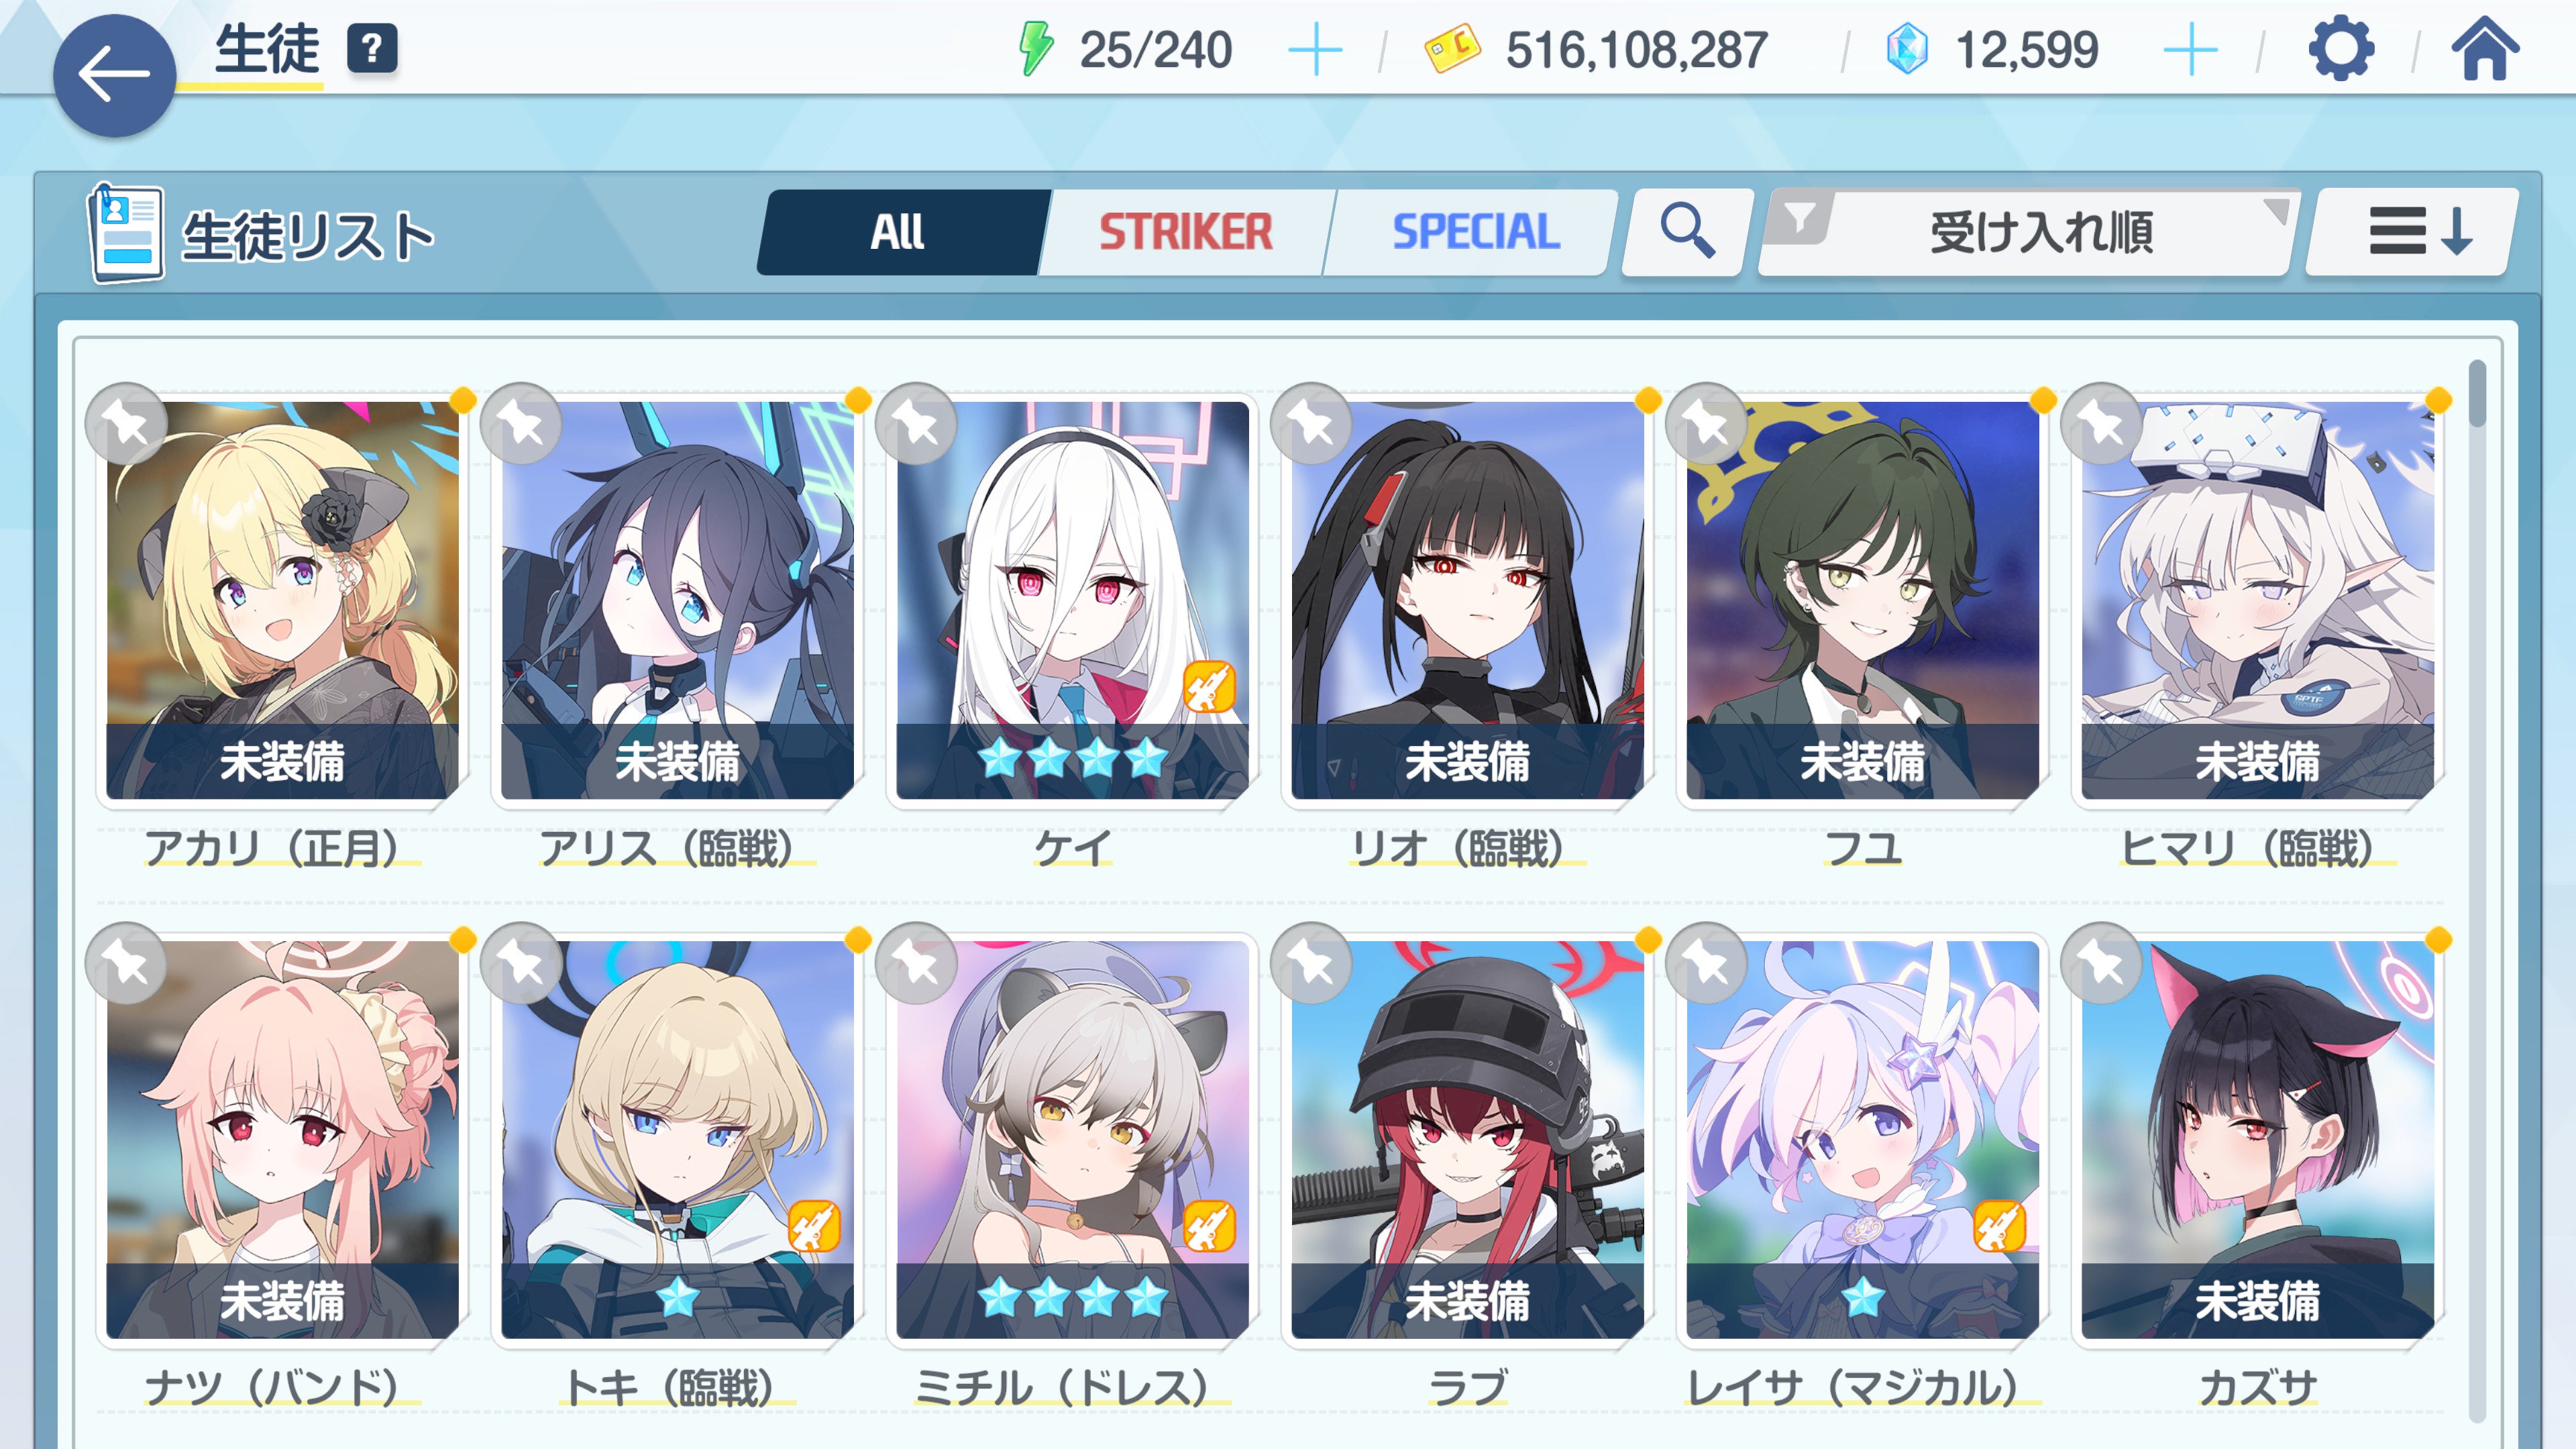Screen dimensions: 2576x1449
Task: Expand sort options via corner triangle
Action: (x=2276, y=211)
